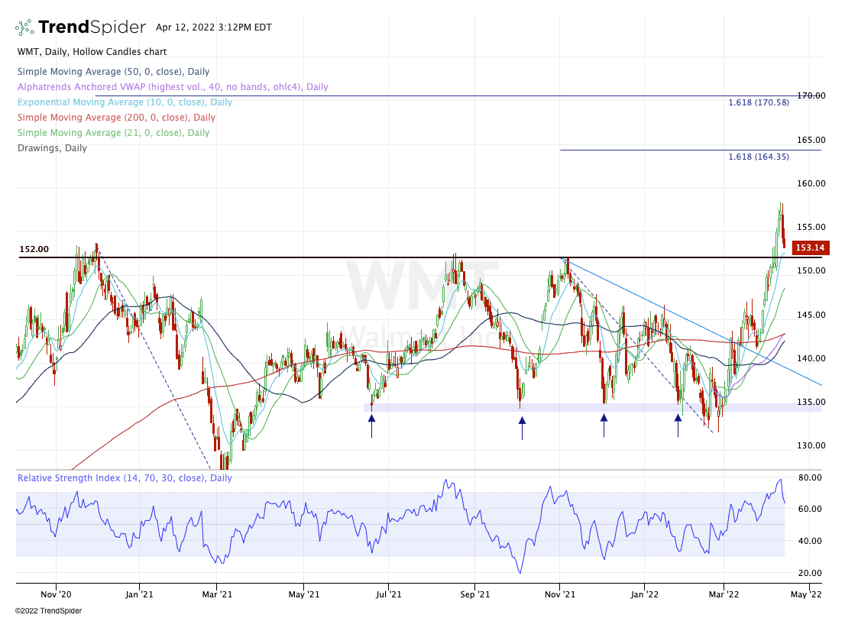Select the Alphatrends Anchored VWAP legend entry

pos(173,87)
